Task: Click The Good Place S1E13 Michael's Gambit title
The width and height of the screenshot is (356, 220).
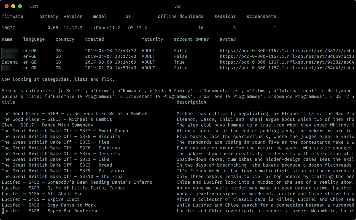Action: [x=57, y=119]
